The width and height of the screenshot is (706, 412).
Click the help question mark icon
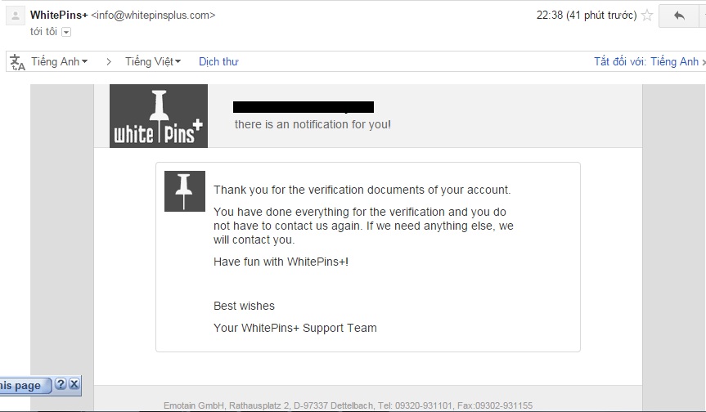(x=61, y=384)
